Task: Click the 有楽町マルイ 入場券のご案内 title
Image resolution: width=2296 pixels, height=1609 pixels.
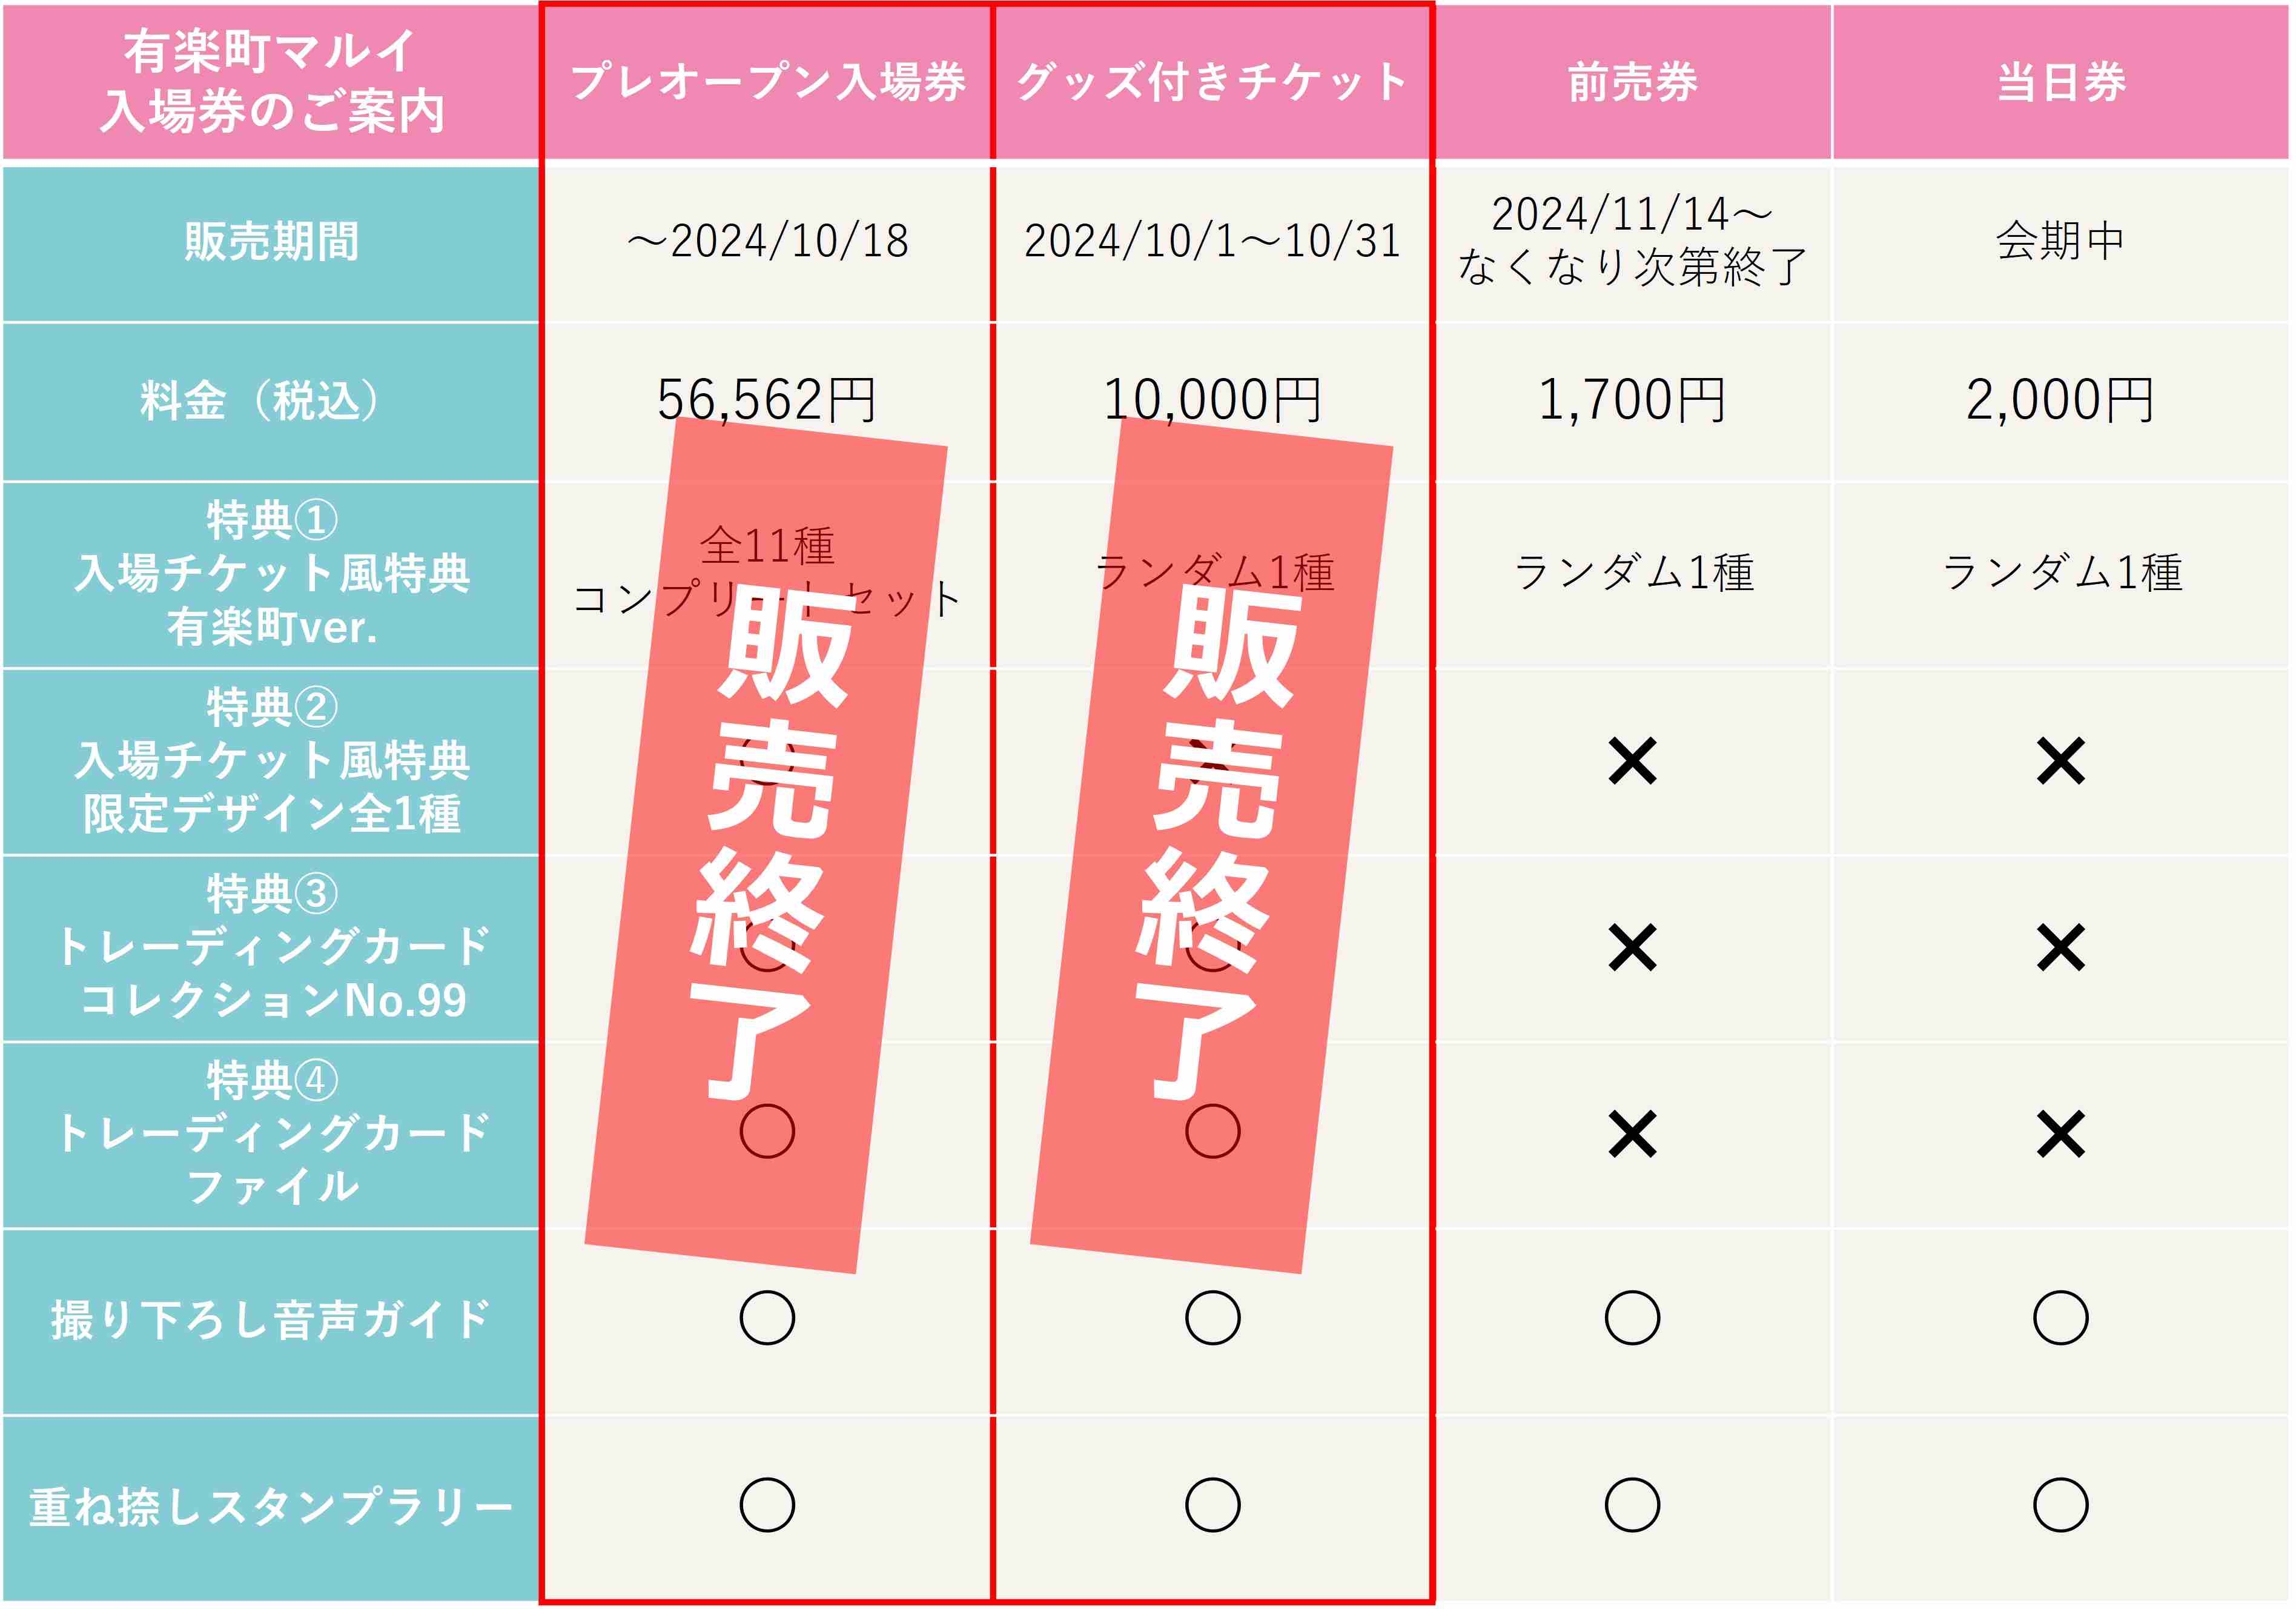Action: click(x=271, y=82)
